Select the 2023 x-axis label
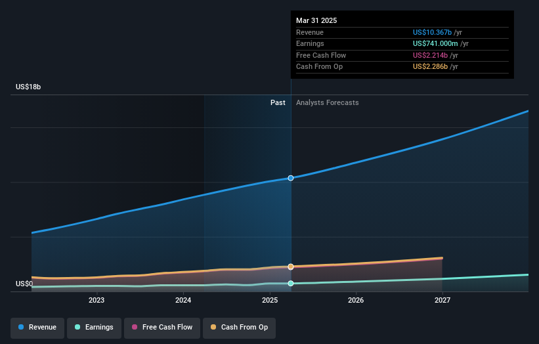The height and width of the screenshot is (344, 539). 97,301
